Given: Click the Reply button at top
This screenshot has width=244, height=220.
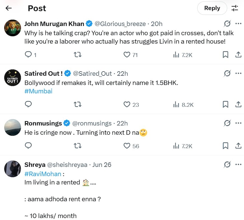Looking at the screenshot, I should 212,8.
